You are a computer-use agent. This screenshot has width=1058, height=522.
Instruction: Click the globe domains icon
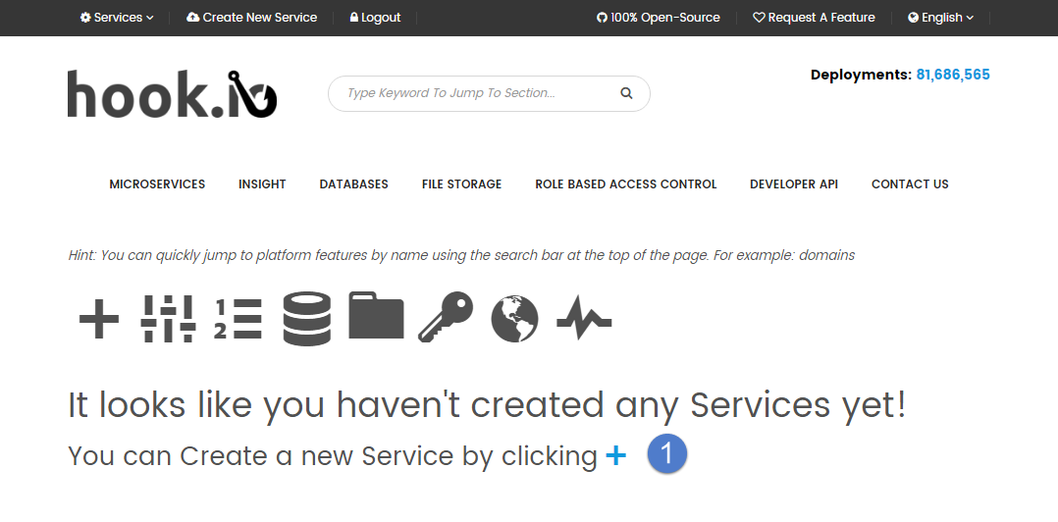point(514,319)
